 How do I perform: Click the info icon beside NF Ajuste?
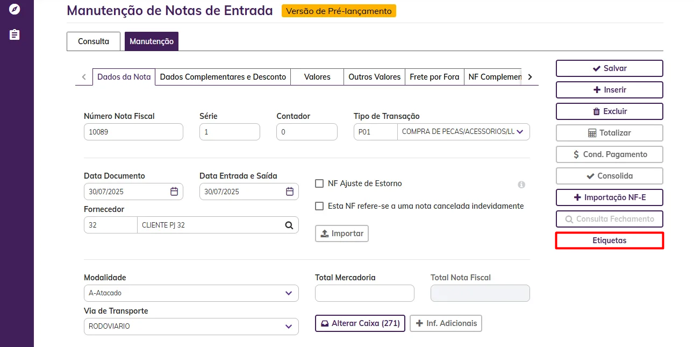pyautogui.click(x=521, y=185)
